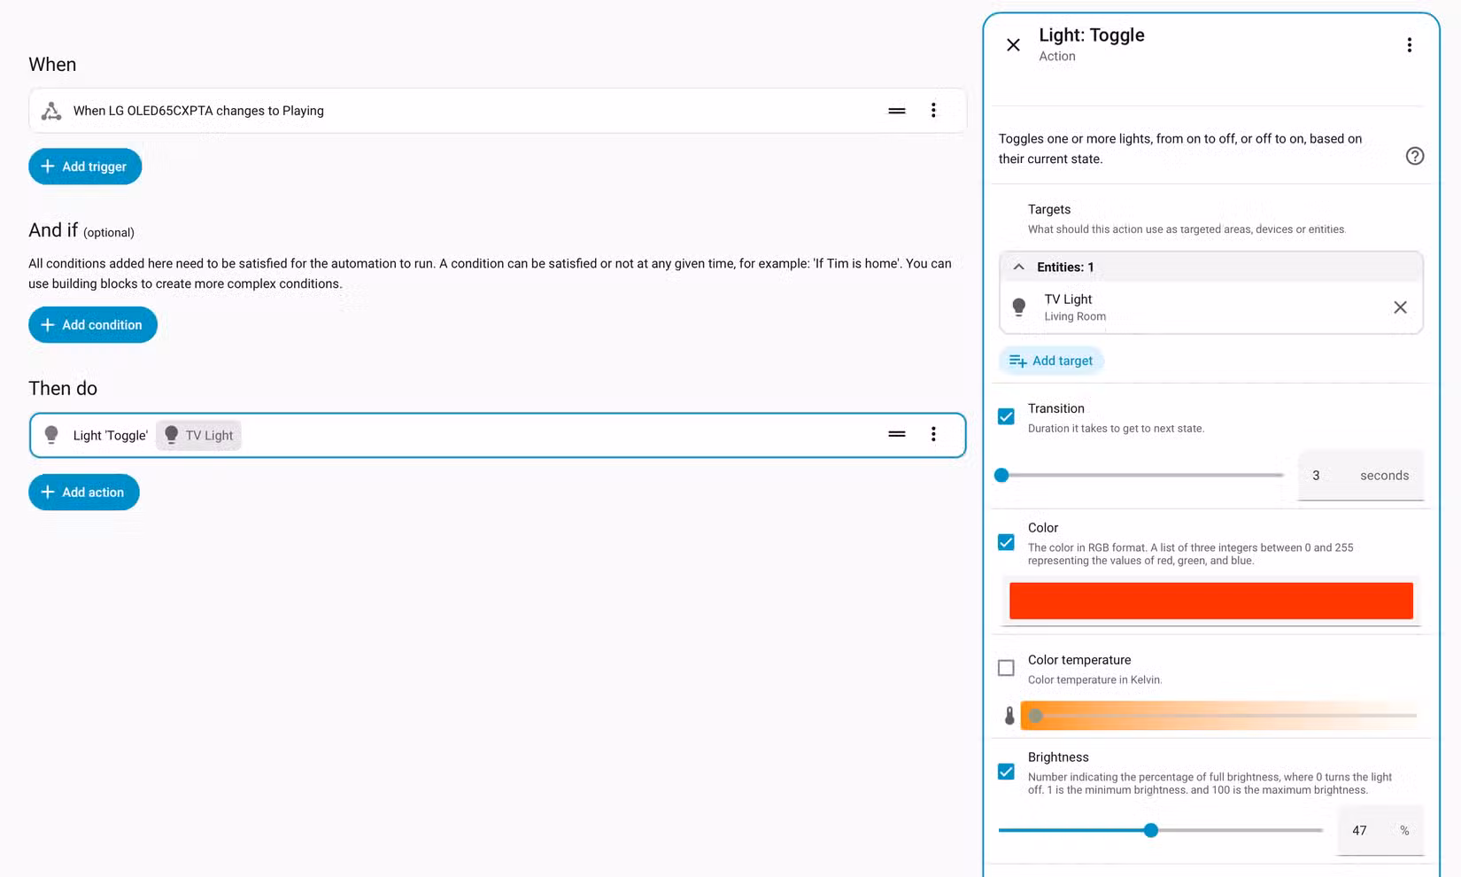
Task: Click the drag handle on the trigger row
Action: point(896,110)
